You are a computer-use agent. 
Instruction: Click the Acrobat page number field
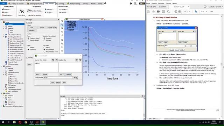pos(185,12)
